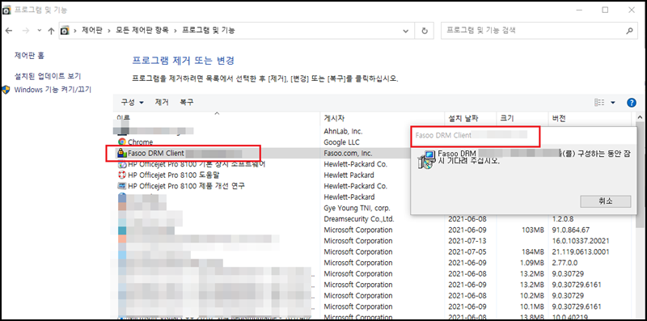
Task: Click the view layout icon in the toolbar
Action: (x=599, y=103)
